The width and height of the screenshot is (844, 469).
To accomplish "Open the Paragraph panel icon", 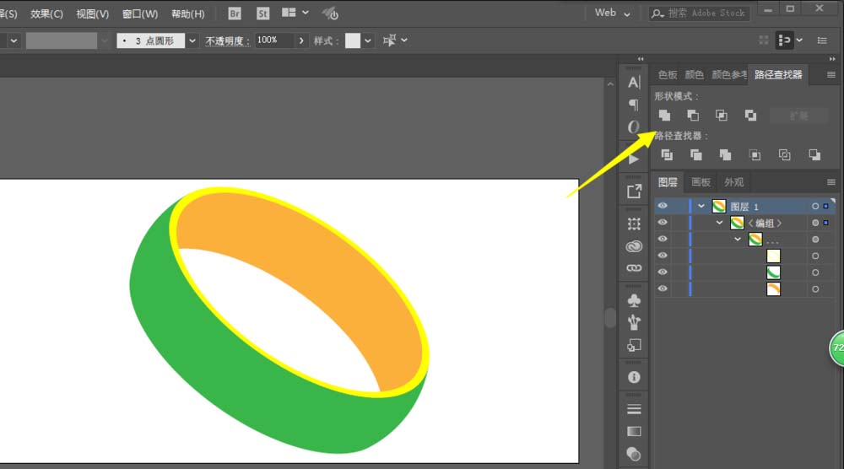I will pyautogui.click(x=634, y=105).
